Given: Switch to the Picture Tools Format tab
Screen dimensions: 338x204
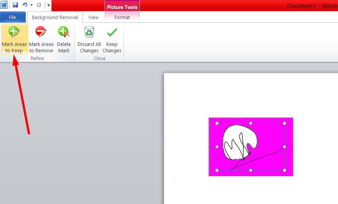Looking at the screenshot, I should point(122,17).
